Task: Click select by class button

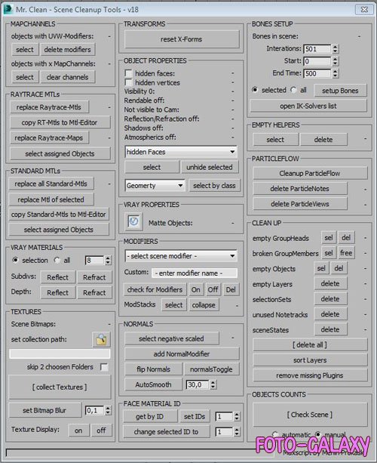Action: 214,186
